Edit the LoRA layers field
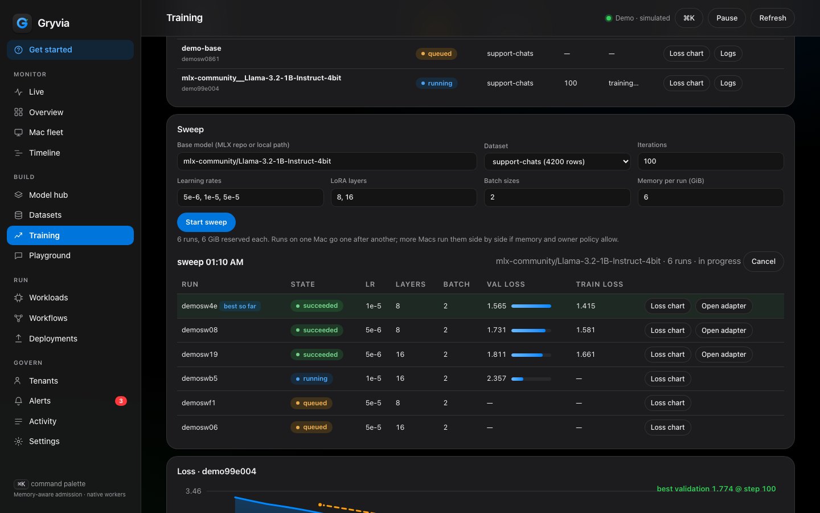The height and width of the screenshot is (513, 820). click(x=404, y=197)
